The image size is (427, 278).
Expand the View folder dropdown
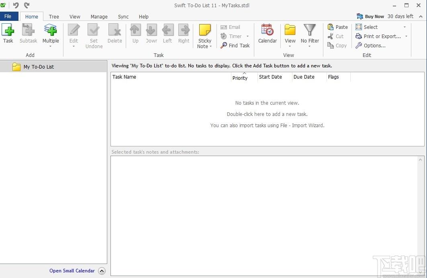point(290,47)
